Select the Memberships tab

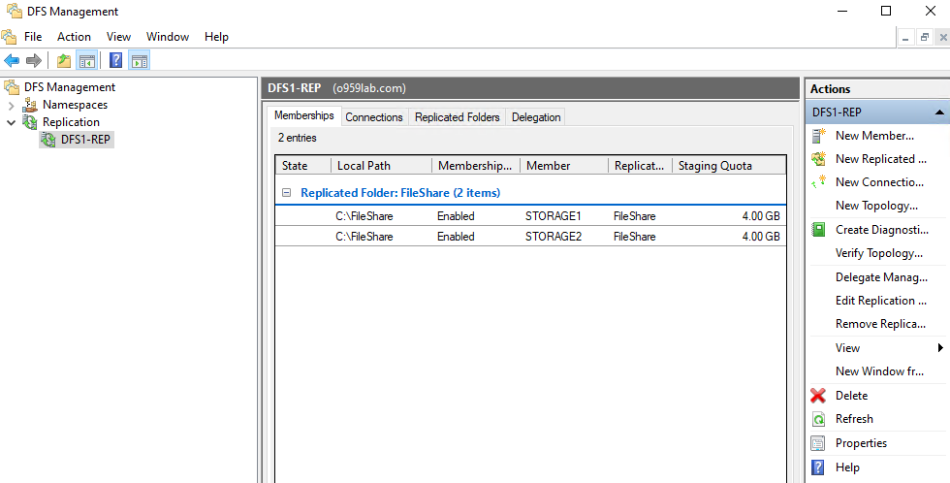(303, 115)
